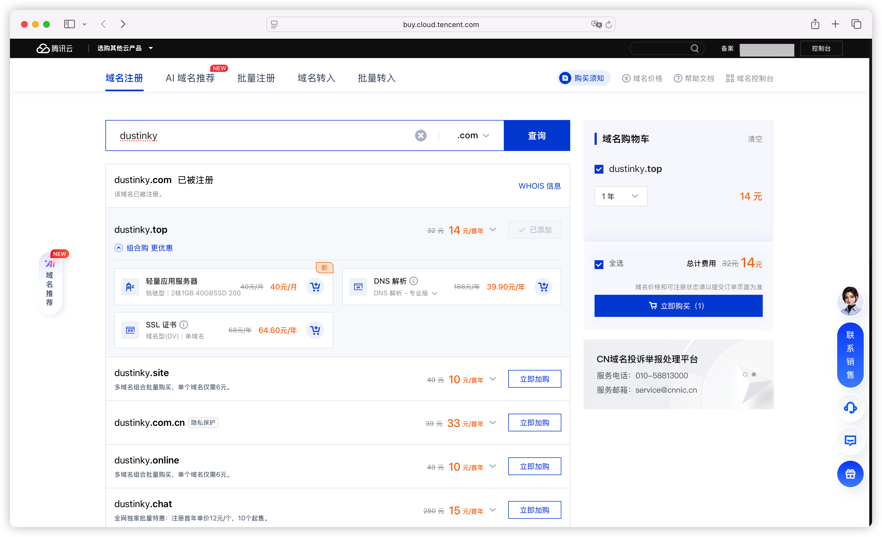
Task: Open the chat message feedback icon
Action: (850, 441)
